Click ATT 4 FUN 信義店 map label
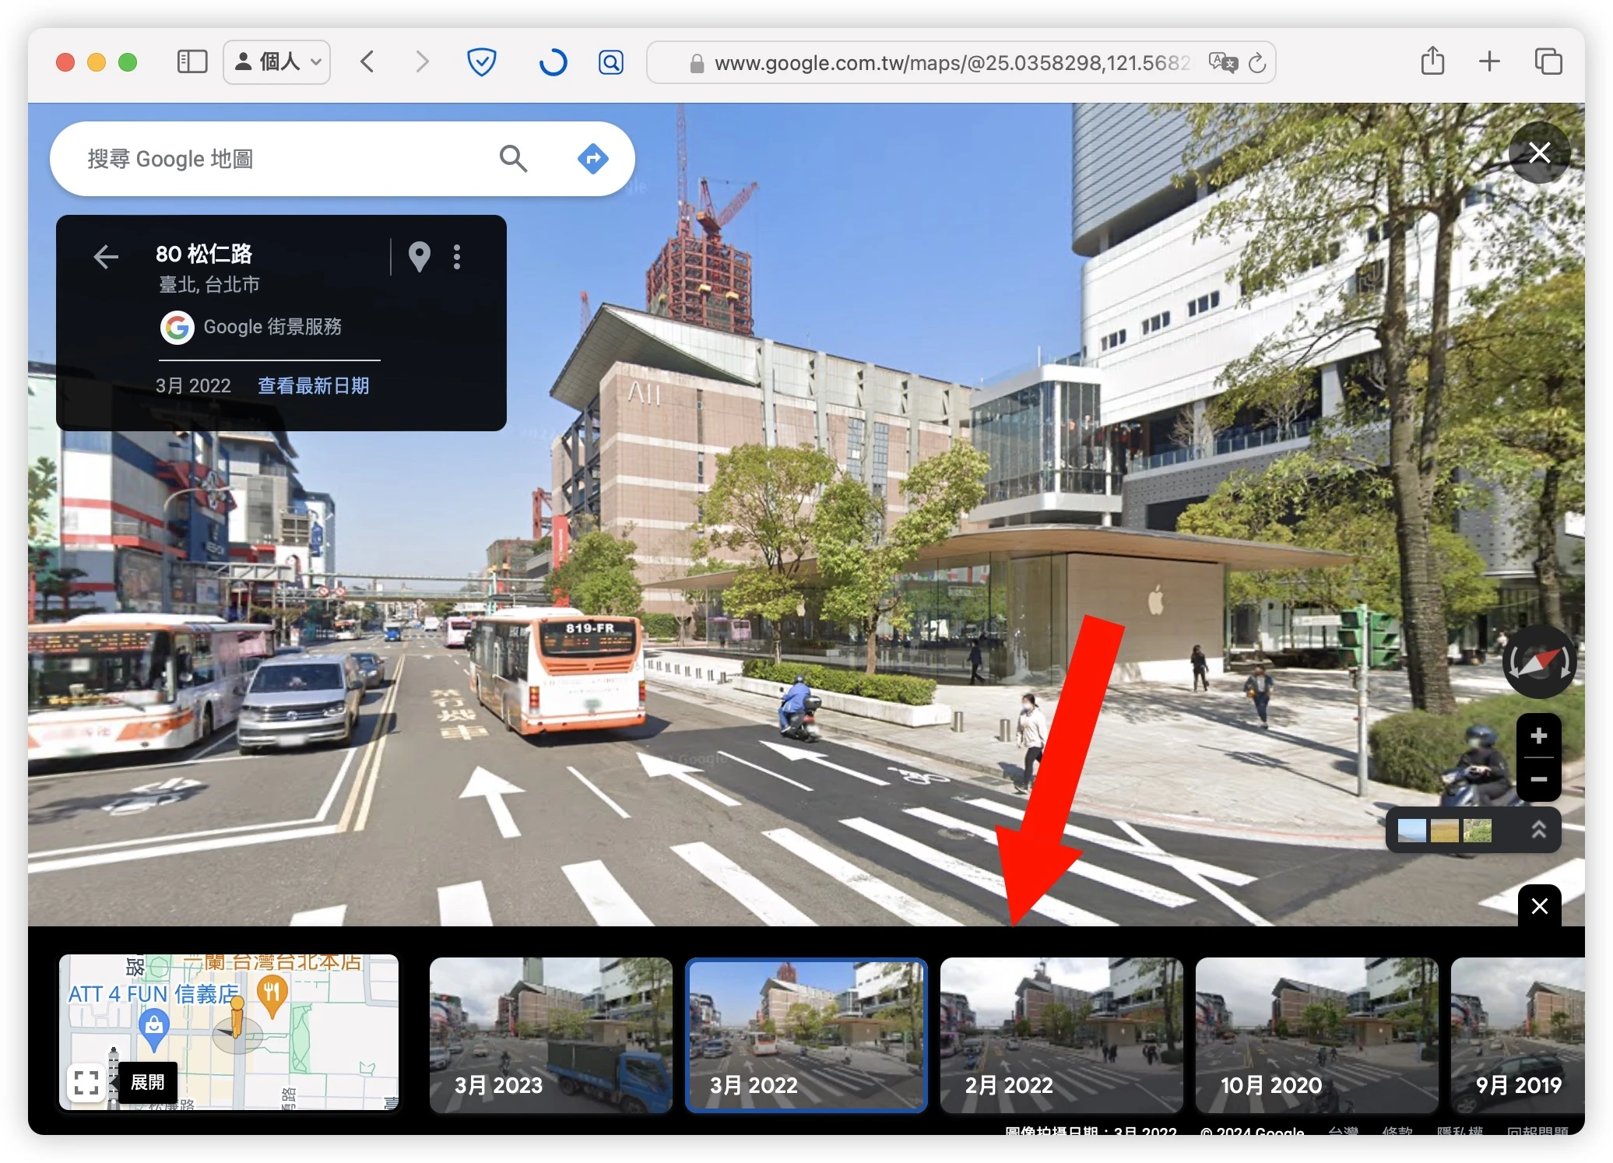The image size is (1613, 1163). coord(153,993)
